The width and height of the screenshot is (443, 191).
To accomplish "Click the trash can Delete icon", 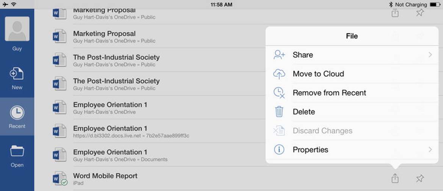I will click(x=279, y=112).
